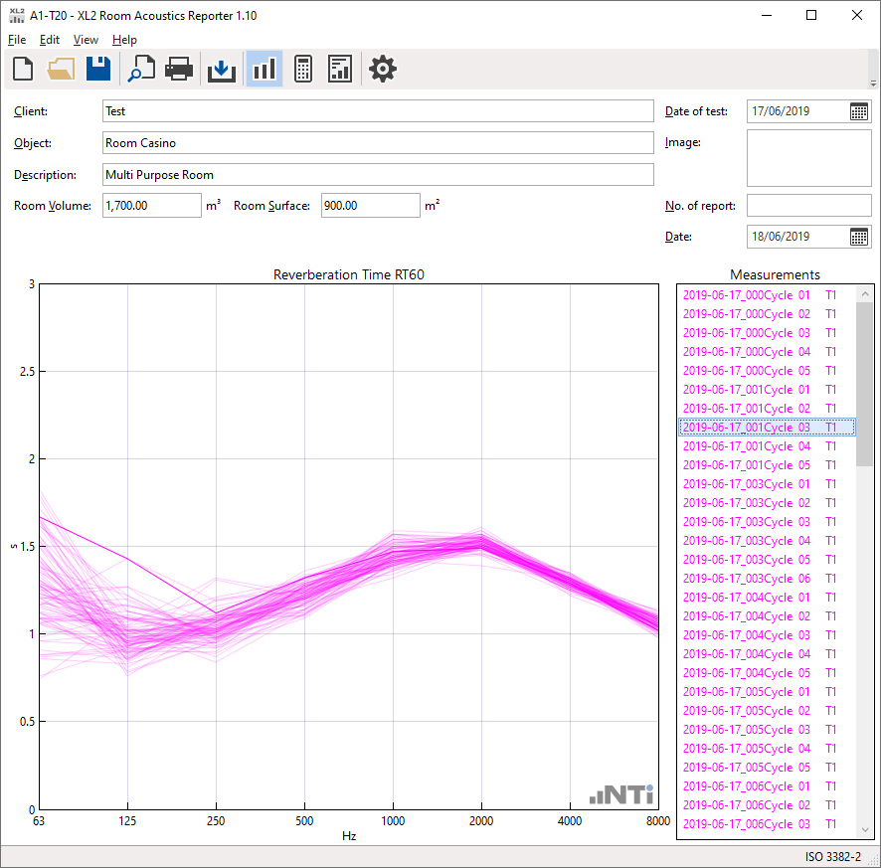This screenshot has width=881, height=868.
Task: Save the project with the floppy disk icon
Action: click(x=98, y=69)
